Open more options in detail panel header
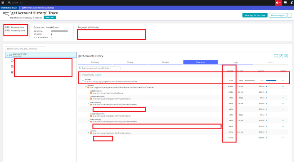This screenshot has width=294, height=162. click(x=276, y=56)
